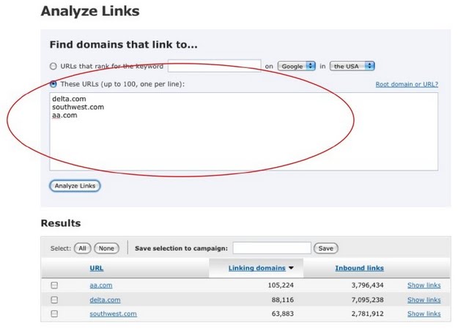This screenshot has height=336, width=469.
Task: Sort by the URL column header
Action: click(97, 268)
